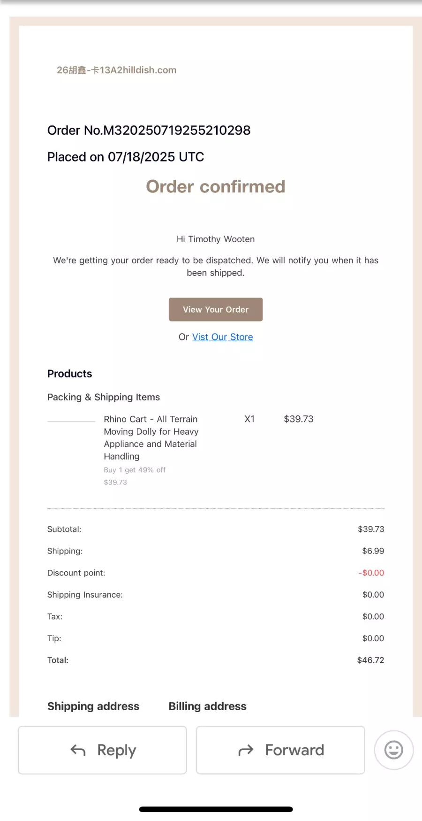Tap the $46.72 order total

pos(370,660)
